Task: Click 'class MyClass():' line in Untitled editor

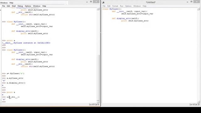Action: 112,9
